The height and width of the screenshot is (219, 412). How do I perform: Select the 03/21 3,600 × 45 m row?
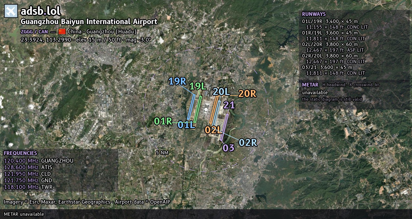pos(327,67)
